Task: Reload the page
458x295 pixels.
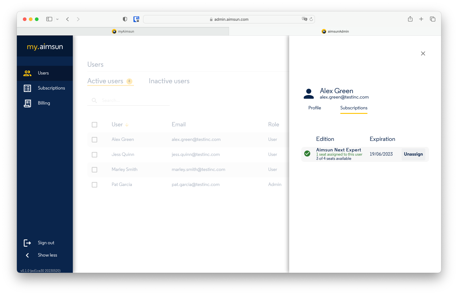Action: pos(311,19)
